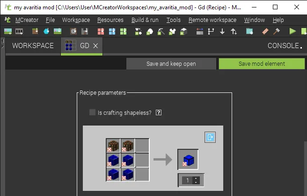The image size is (307, 196).
Task: Click the material pack bottles icon
Action: click(139, 31)
